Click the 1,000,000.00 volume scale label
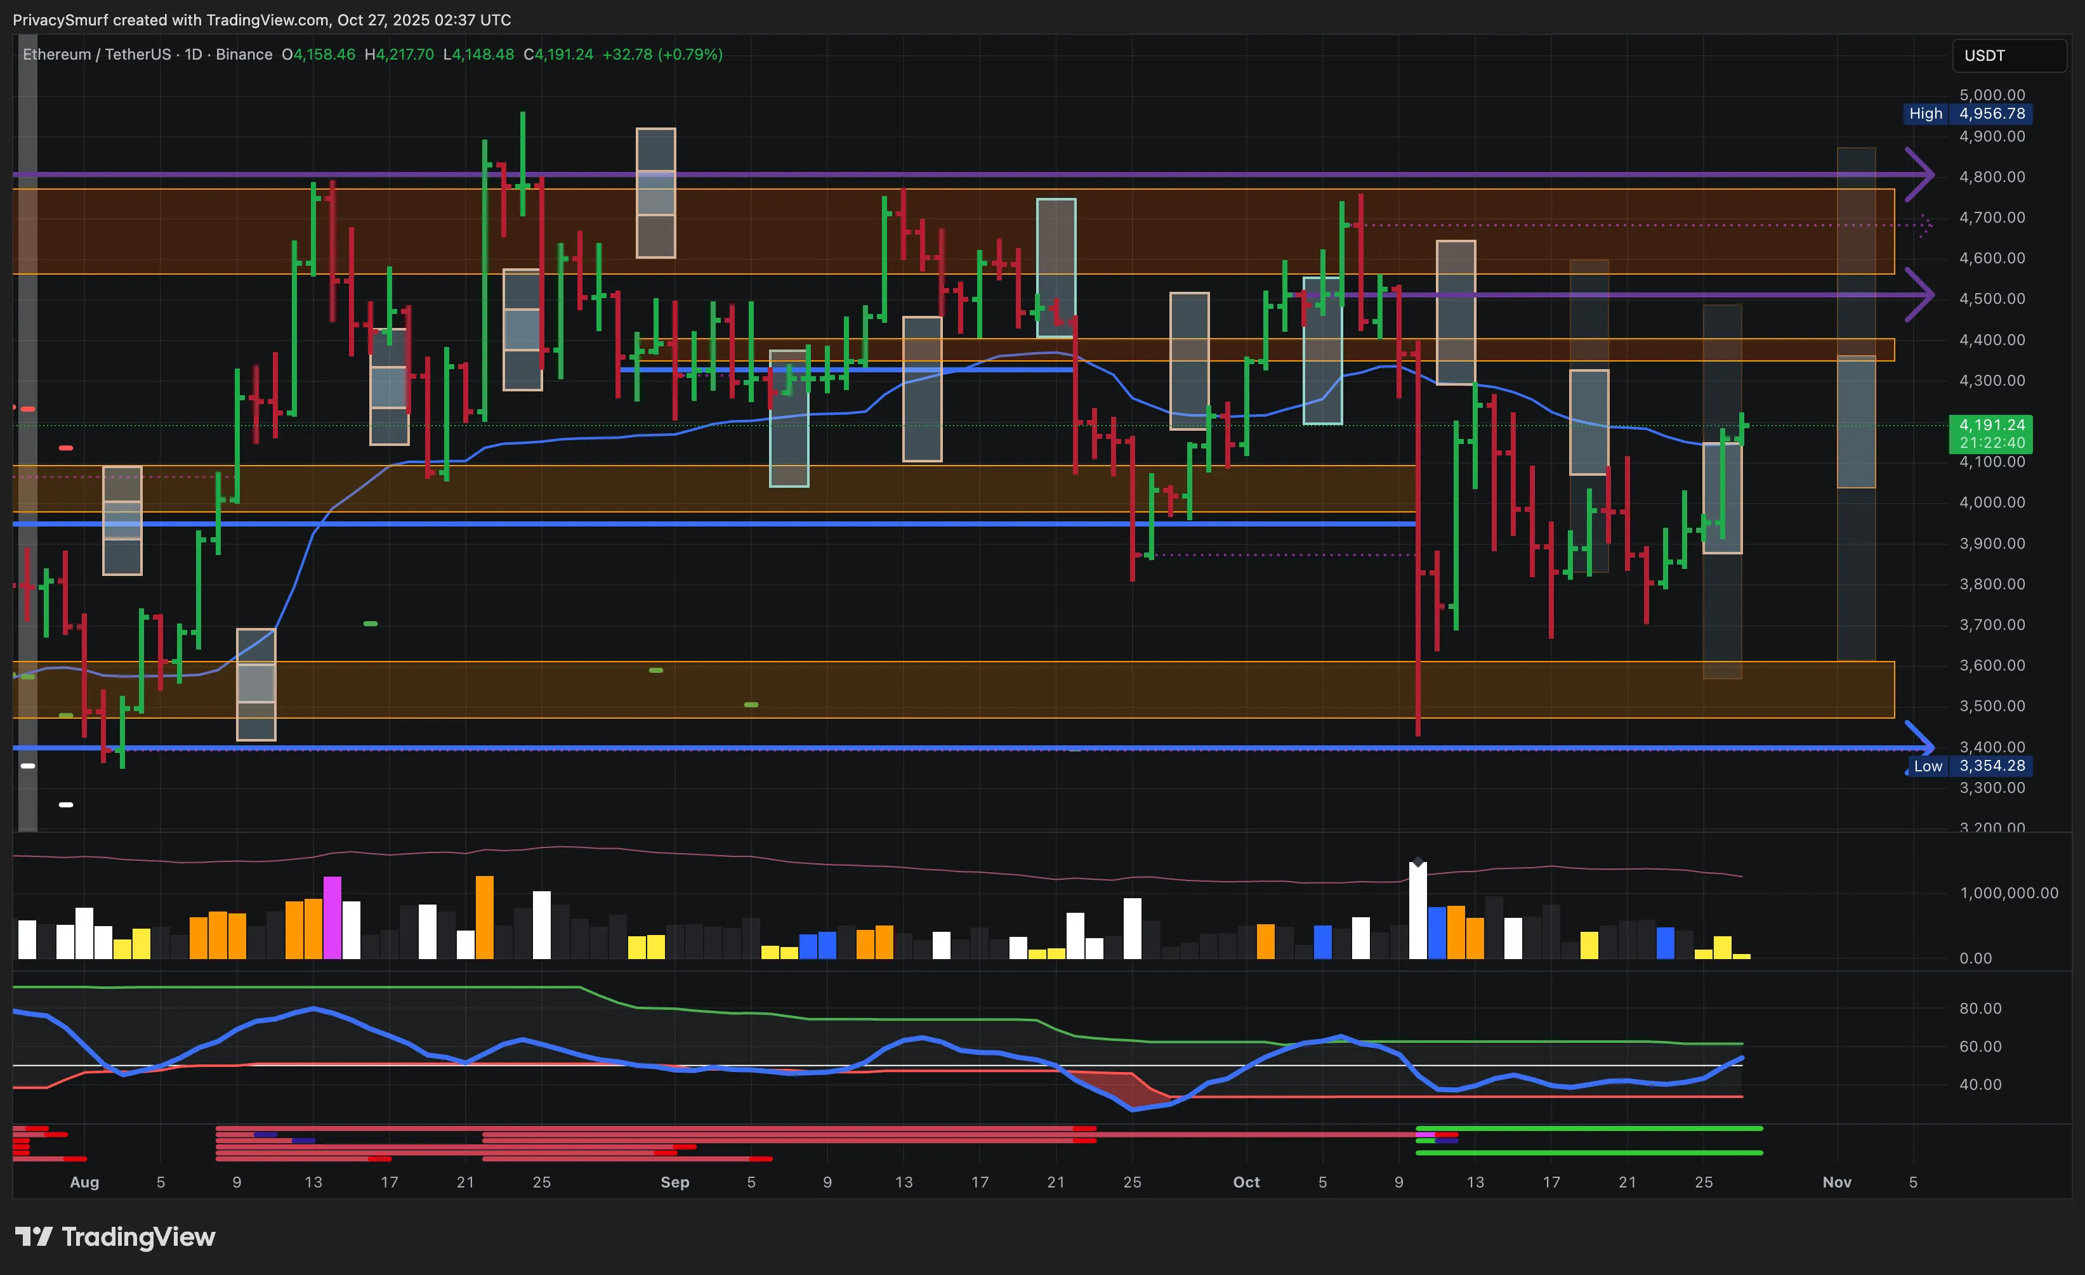2085x1275 pixels. point(2008,893)
